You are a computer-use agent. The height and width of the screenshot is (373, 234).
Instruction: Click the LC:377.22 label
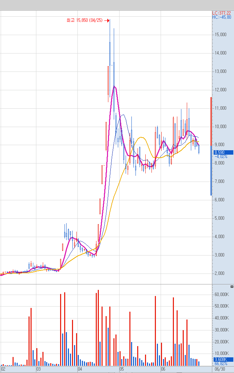pyautogui.click(x=221, y=13)
